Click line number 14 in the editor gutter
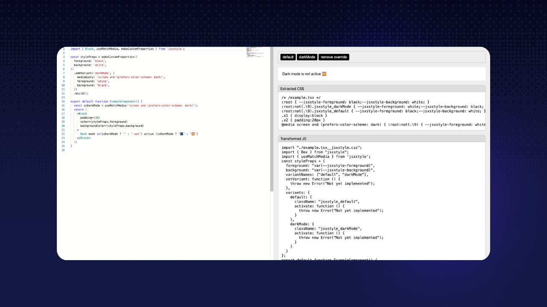This screenshot has width=547, height=307. point(63,101)
